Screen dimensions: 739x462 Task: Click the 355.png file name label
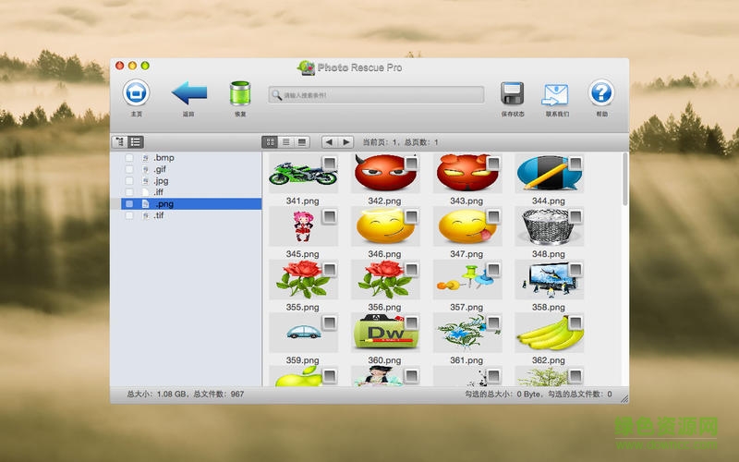303,308
